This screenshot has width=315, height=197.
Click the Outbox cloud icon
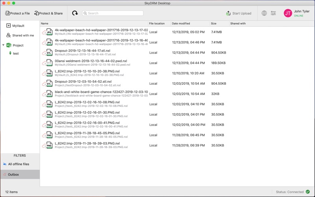click(5, 175)
